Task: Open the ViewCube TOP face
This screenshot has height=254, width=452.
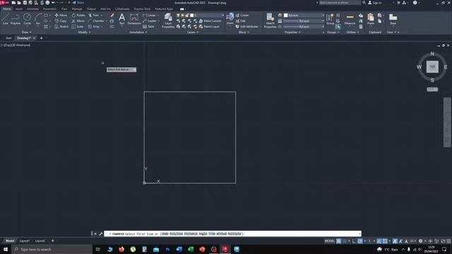Action: (x=432, y=67)
